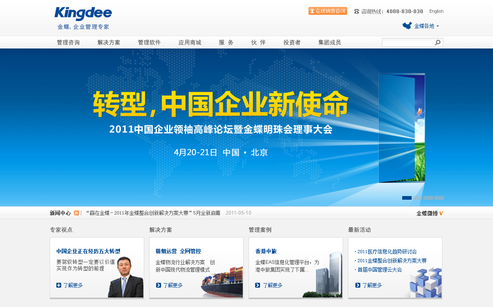Click the slogan 金蝶, 企业管理专家

click(83, 27)
